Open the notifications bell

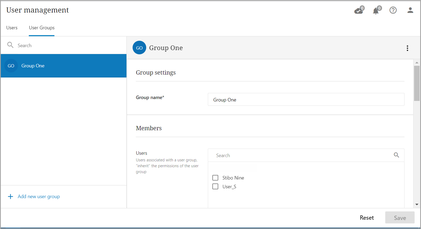pos(376,11)
